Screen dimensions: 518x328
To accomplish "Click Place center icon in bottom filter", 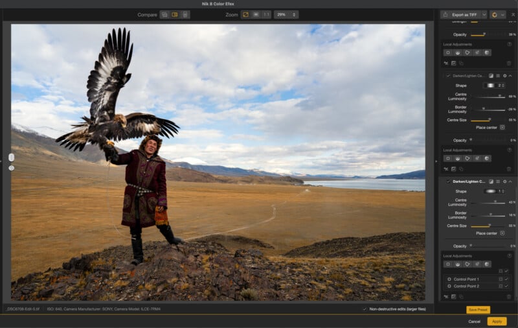I will (502, 233).
